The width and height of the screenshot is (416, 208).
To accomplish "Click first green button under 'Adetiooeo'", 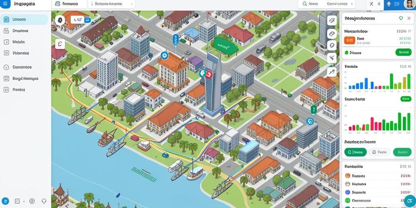I will pos(355,152).
